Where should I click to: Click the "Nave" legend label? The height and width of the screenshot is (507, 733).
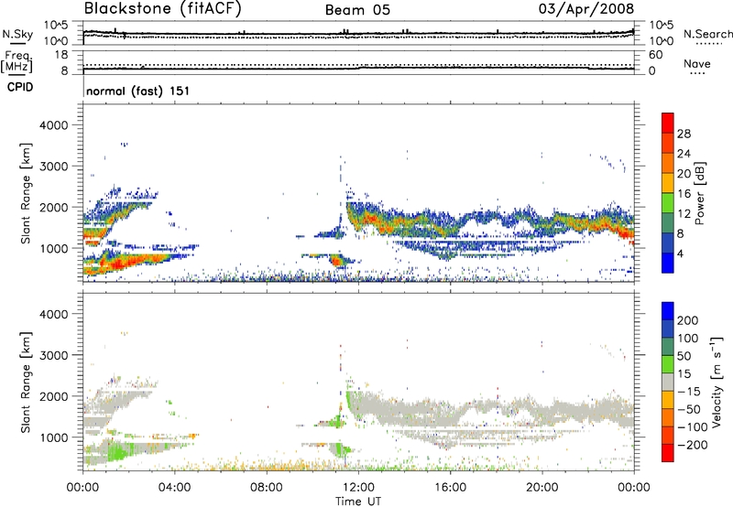(x=697, y=63)
